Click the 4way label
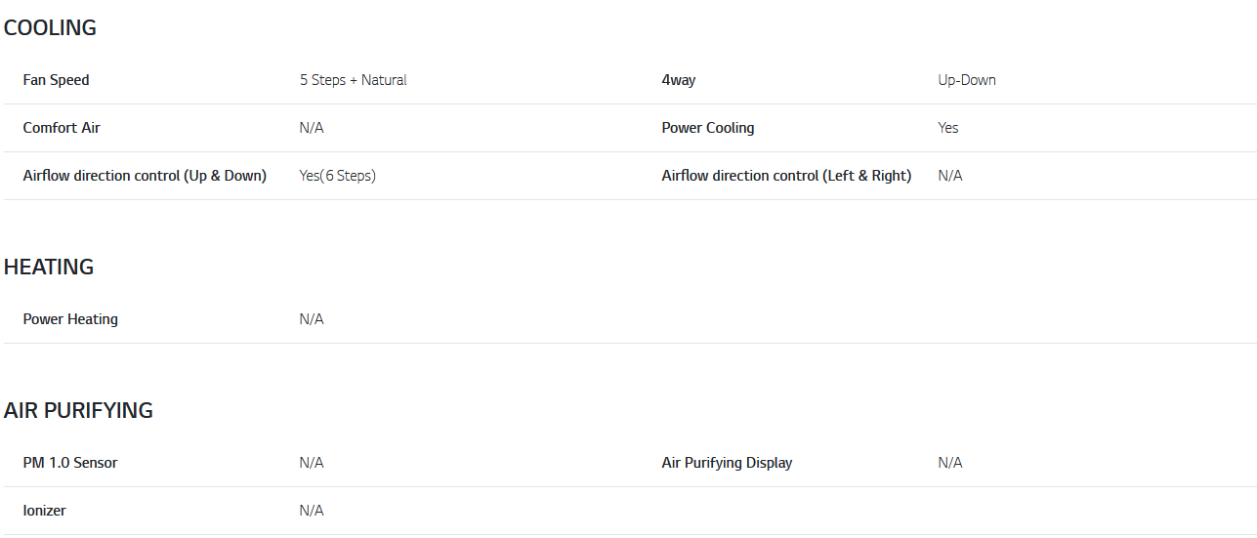 679,80
